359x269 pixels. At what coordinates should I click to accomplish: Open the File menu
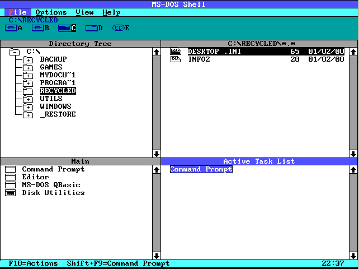[18, 12]
